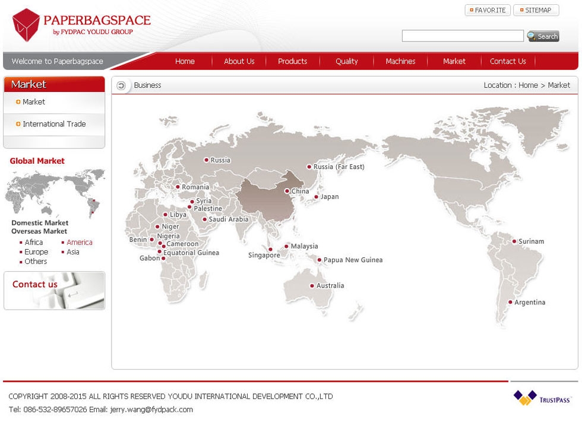Click the Australia label on the map
This screenshot has height=436, width=582.
(x=330, y=286)
